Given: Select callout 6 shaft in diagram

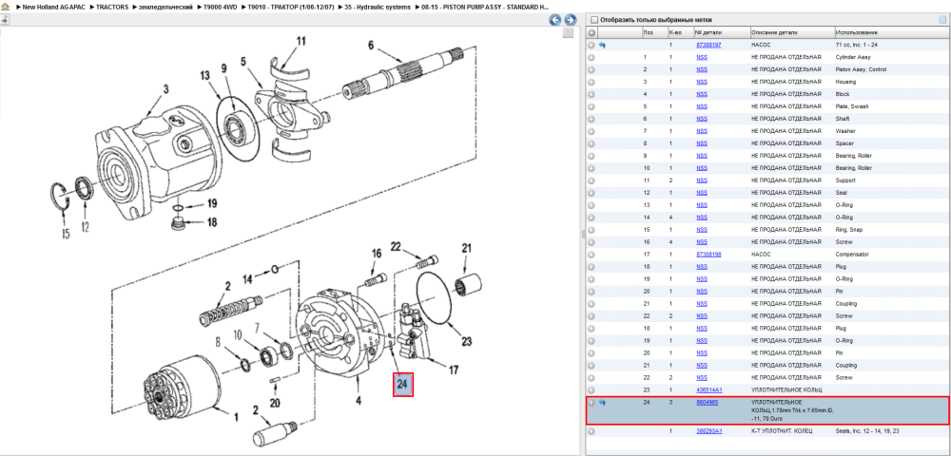Looking at the screenshot, I should click(x=371, y=44).
